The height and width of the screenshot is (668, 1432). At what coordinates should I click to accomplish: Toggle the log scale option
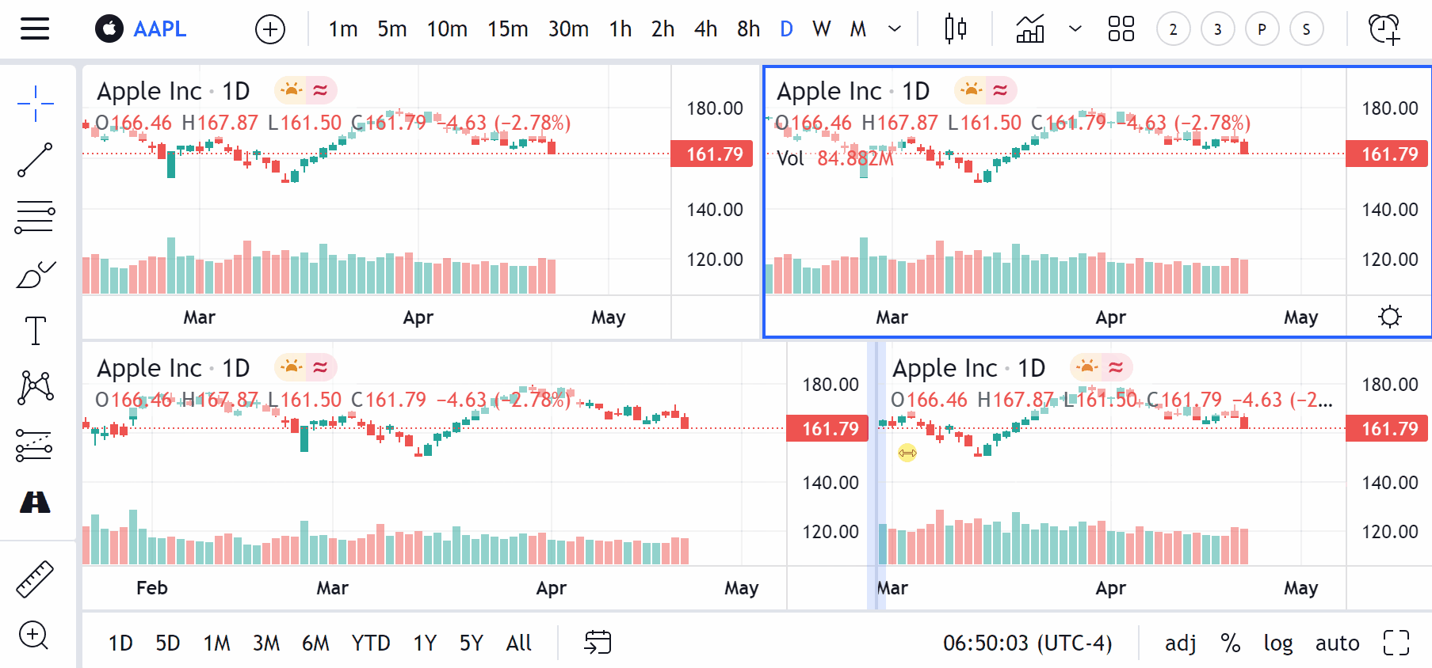click(x=1277, y=643)
